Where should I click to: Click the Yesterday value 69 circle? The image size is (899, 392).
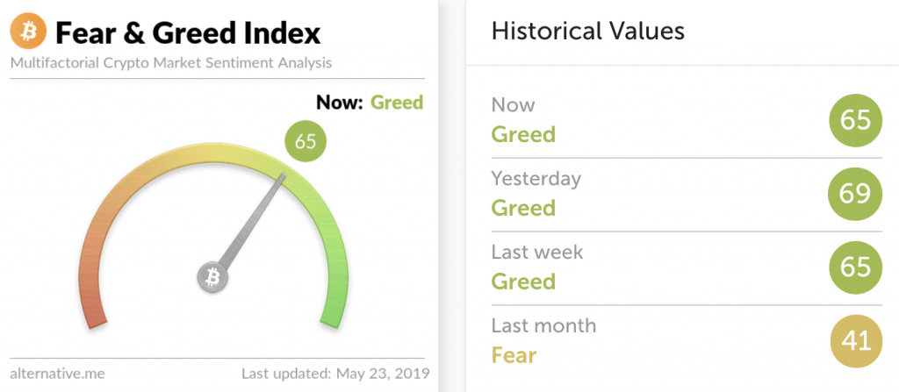pos(854,193)
